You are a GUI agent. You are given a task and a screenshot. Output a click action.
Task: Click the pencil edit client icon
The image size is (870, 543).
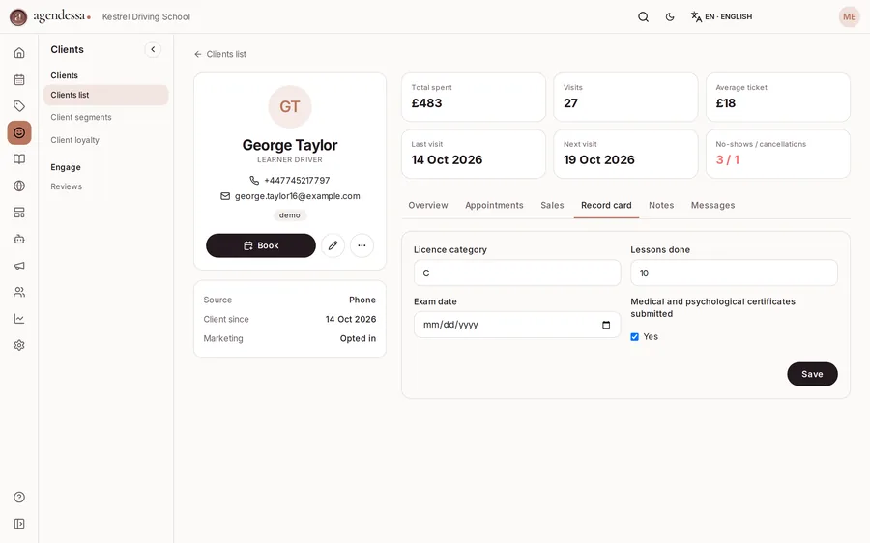[333, 245]
